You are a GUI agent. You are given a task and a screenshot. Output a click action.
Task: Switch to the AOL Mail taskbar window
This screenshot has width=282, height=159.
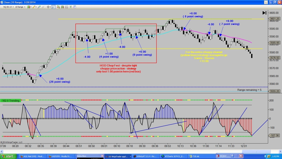pos(32,156)
